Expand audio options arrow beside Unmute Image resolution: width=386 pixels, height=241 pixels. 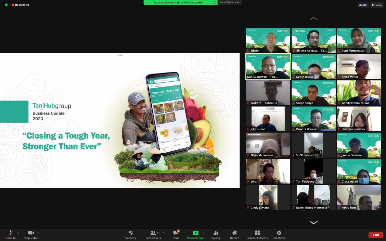[x=18, y=233]
